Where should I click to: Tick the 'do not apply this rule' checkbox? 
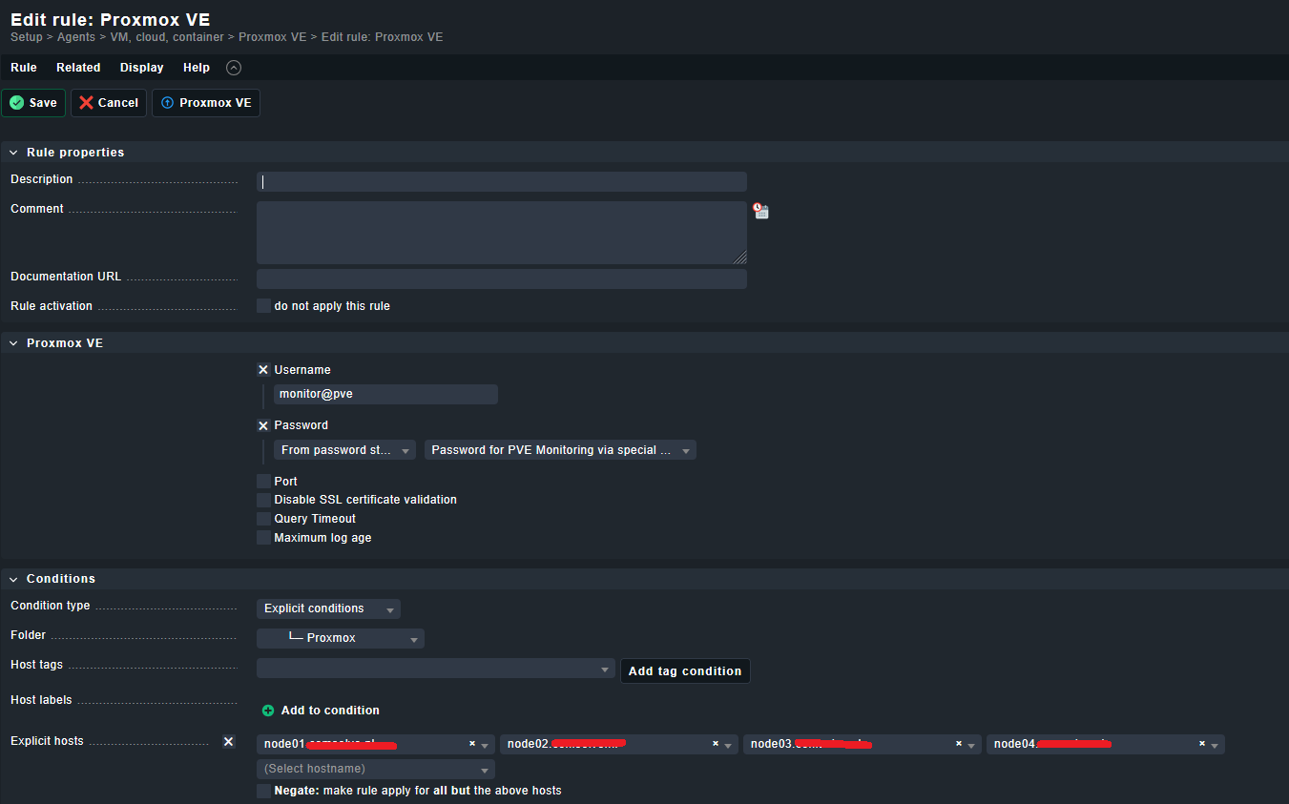tap(263, 306)
